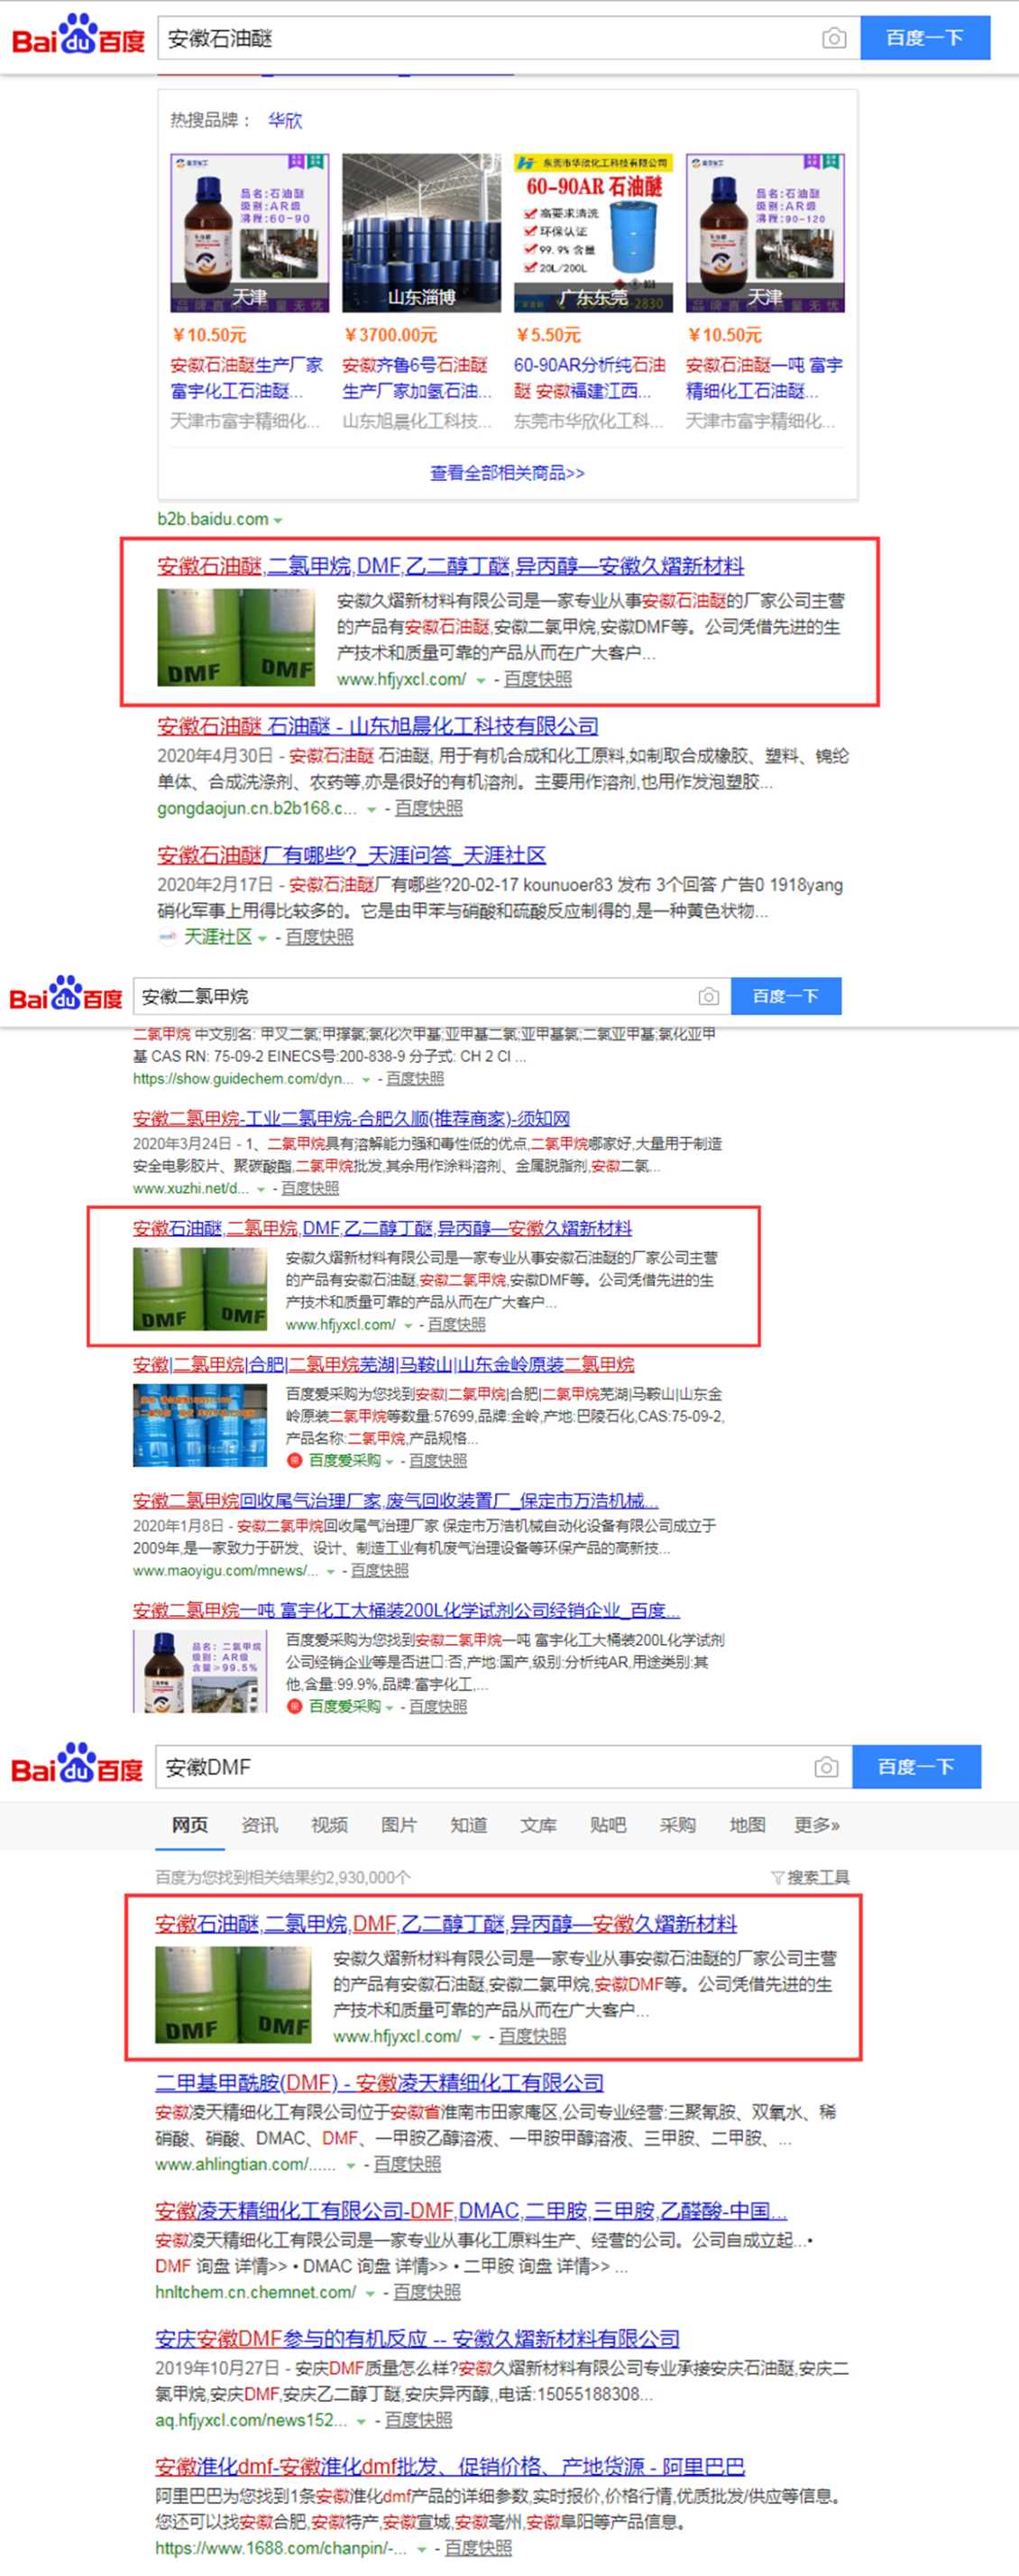1019x2576 pixels.
Task: Switch to the 采购 tab
Action: click(x=677, y=1825)
